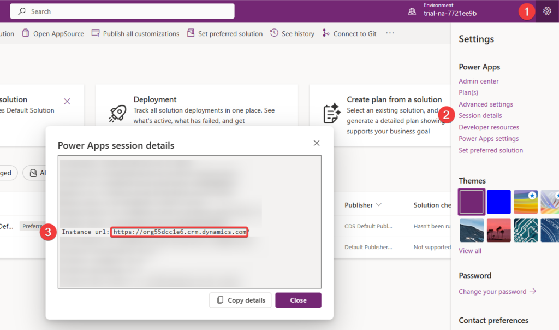The image size is (559, 330).
Task: Click Copy details button
Action: point(240,300)
